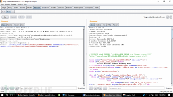Click the response pane scrollbar thumb
This screenshot has width=173, height=97.
click(172, 34)
